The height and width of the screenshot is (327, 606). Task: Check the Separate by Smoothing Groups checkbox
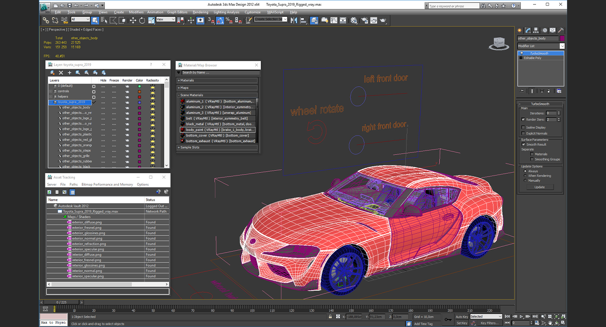click(532, 159)
